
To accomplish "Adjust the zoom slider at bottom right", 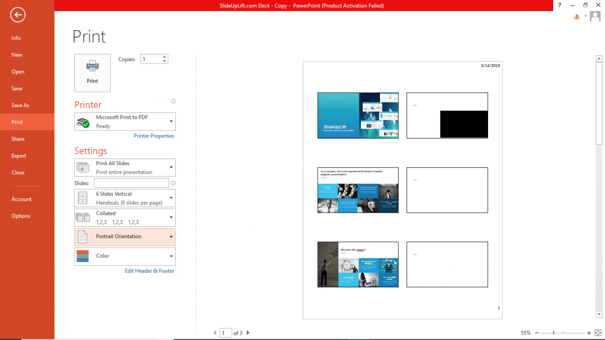I will tap(554, 332).
